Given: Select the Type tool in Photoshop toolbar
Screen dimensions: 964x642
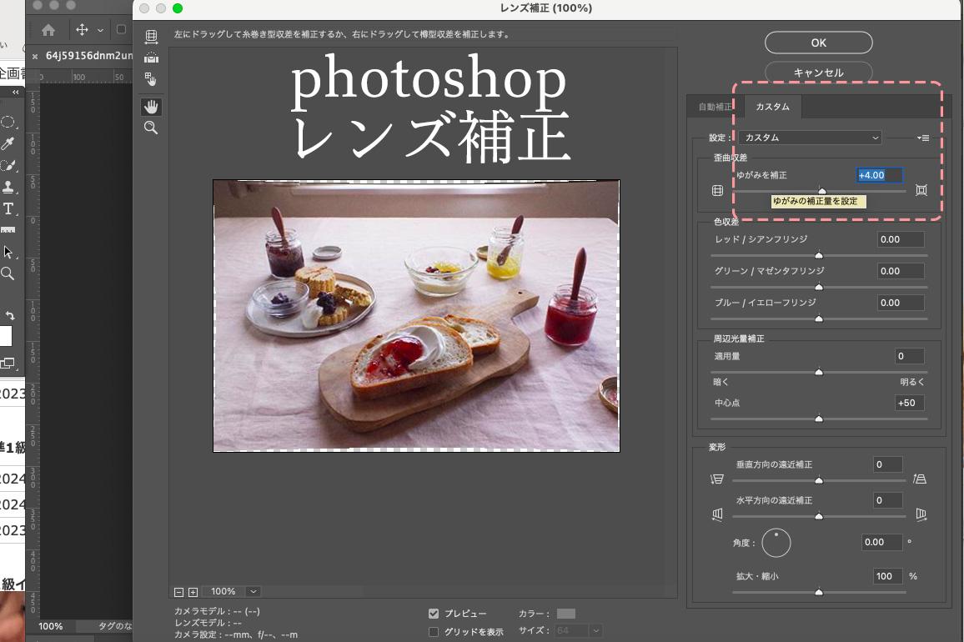Looking at the screenshot, I should [x=8, y=208].
